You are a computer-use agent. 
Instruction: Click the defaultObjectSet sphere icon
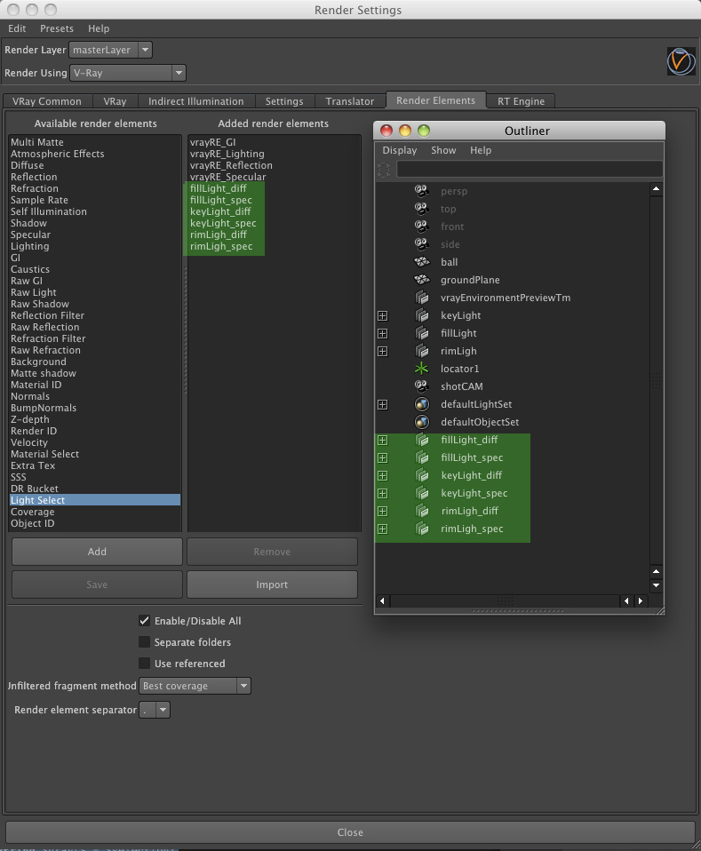coord(422,422)
